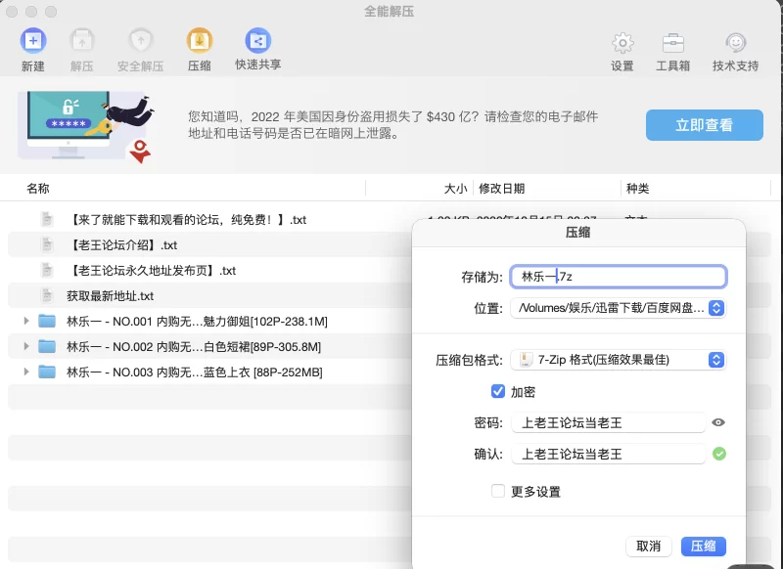Enable the 更多设置 checkbox
The image size is (783, 569).
click(x=497, y=491)
